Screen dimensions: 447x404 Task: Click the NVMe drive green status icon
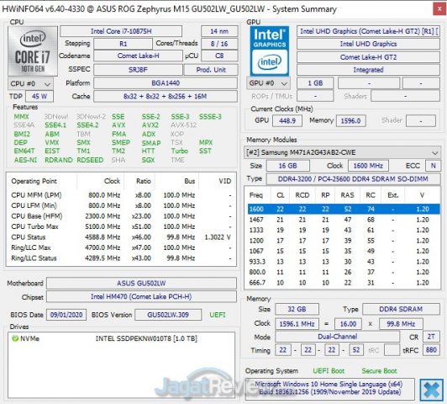[15, 338]
